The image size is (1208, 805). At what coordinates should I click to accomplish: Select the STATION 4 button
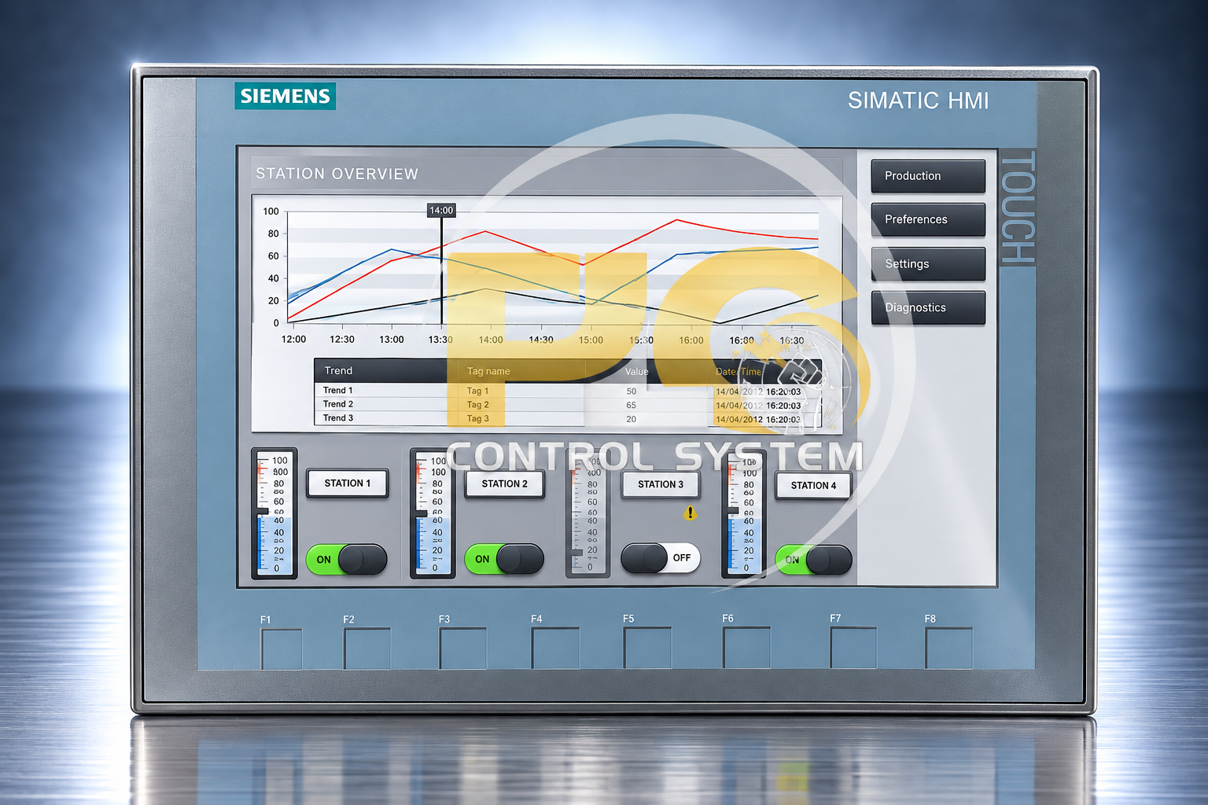coord(814,486)
